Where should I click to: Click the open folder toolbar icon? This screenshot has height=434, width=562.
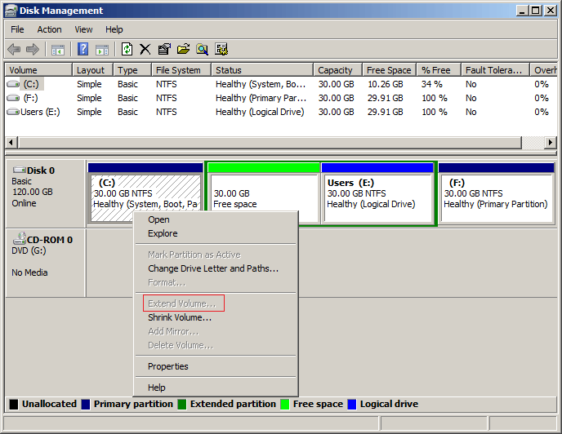point(183,50)
